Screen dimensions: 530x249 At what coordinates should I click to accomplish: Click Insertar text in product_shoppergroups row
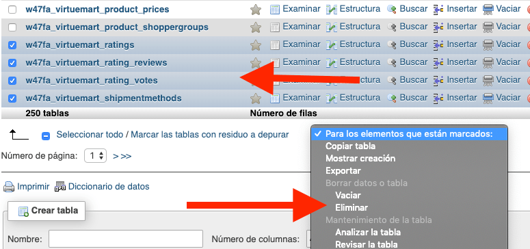coord(462,27)
